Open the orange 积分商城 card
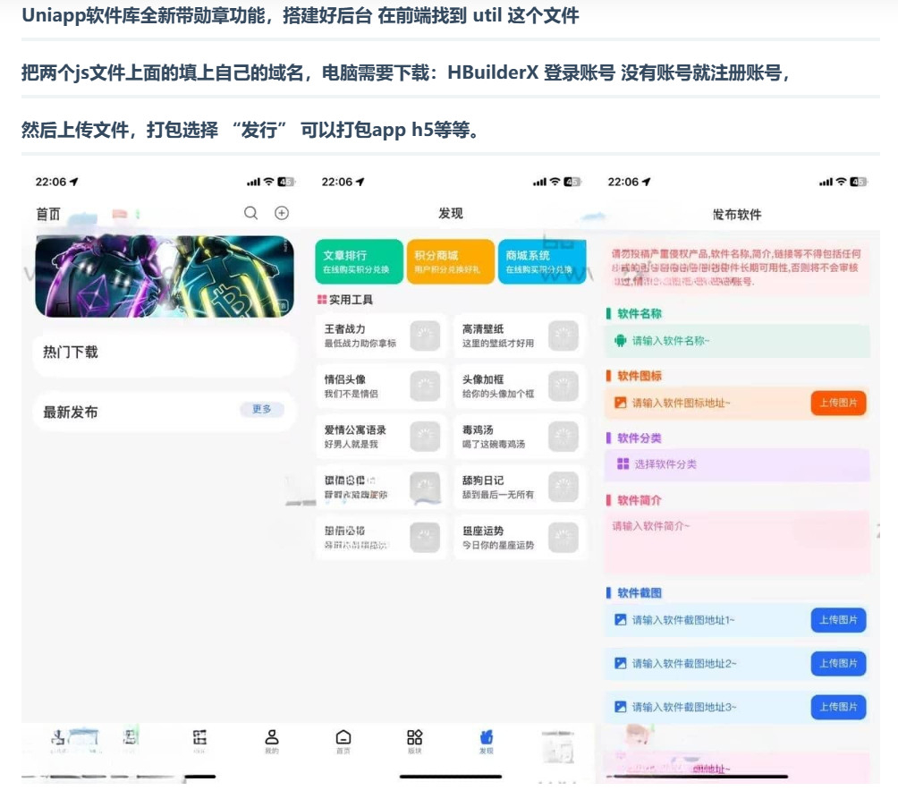This screenshot has height=799, width=898. [x=450, y=261]
